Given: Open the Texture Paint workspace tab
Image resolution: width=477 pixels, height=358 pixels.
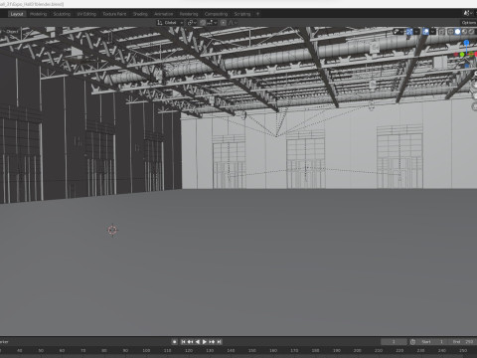Looking at the screenshot, I should tap(114, 14).
